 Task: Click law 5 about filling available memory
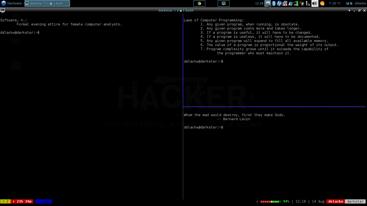(264, 41)
